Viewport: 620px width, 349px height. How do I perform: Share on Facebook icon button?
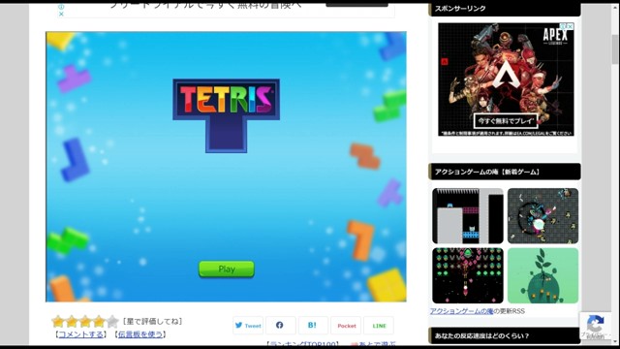[x=280, y=326]
